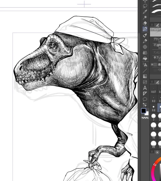161x181 pixels.
Task: Select the Fill bucket tool
Action: (x=145, y=59)
